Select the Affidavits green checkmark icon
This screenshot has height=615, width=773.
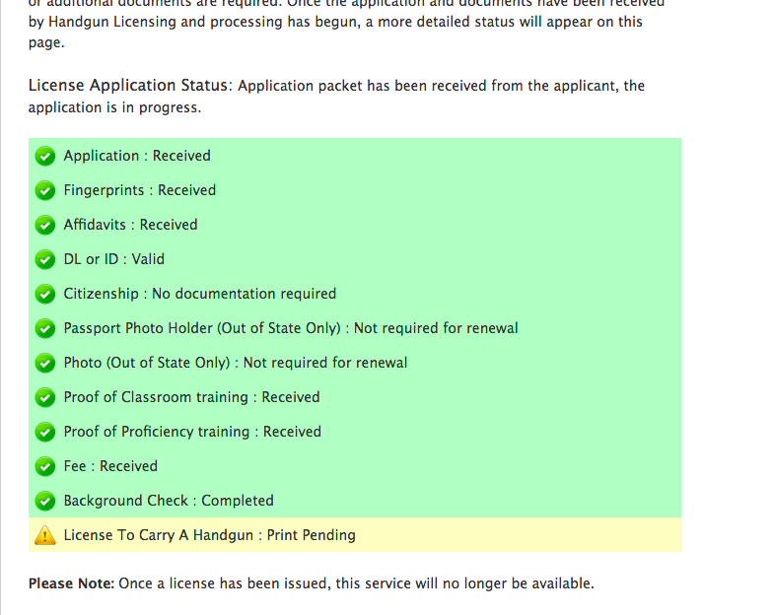[44, 225]
